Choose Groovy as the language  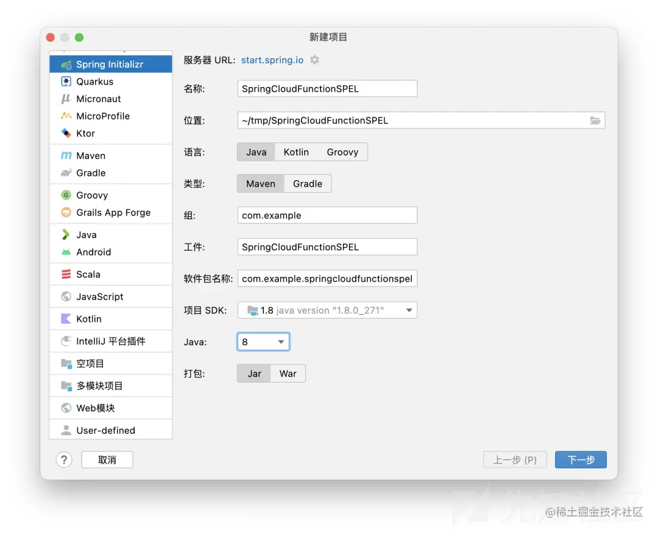click(342, 152)
